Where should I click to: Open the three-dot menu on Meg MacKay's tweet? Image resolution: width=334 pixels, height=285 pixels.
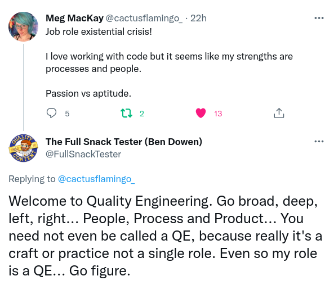(319, 18)
